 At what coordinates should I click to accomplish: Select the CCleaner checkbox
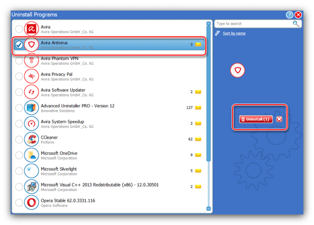[x=19, y=139]
